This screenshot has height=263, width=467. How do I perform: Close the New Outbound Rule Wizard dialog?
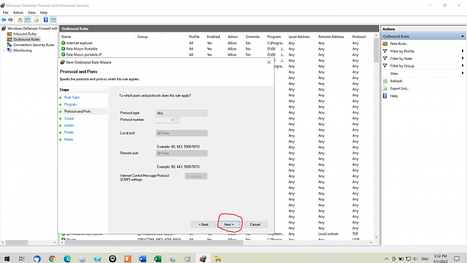click(x=269, y=62)
